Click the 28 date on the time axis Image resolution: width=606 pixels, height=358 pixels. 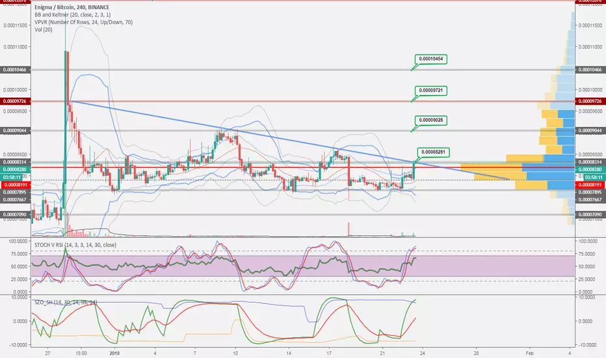476,353
